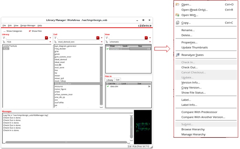The height and width of the screenshot is (149, 240).
Task: Click the Reanalyze States icon
Action: pos(178,55)
